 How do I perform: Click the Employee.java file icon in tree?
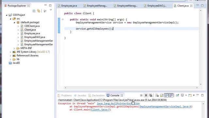pos(22,33)
